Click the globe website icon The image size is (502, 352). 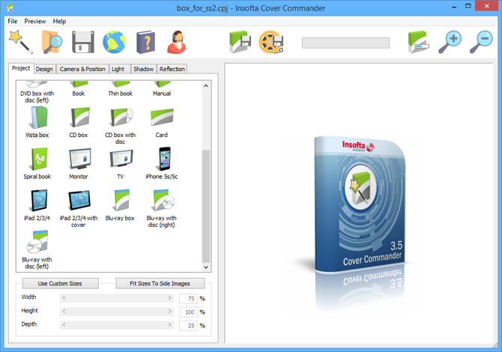[116, 41]
